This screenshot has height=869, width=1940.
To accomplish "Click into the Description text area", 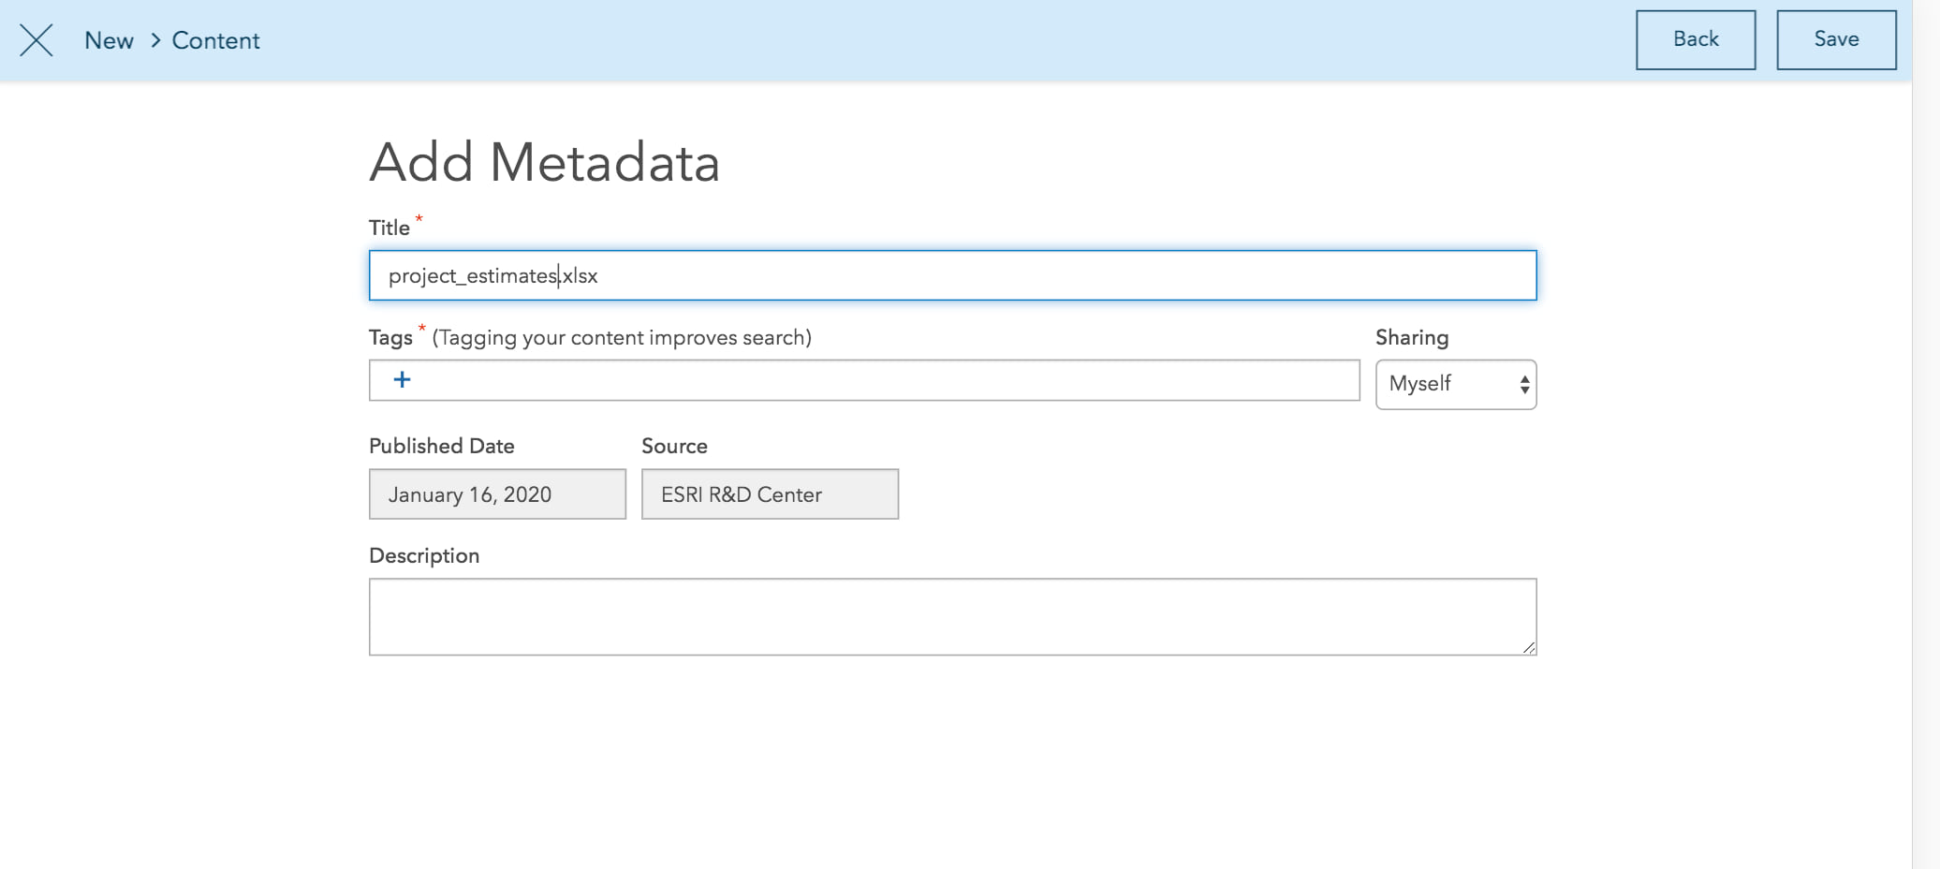I will 952,616.
